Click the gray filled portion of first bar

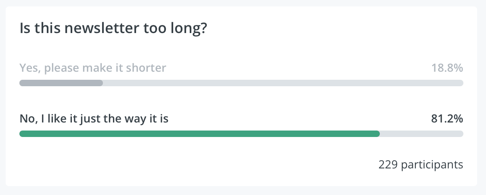coord(61,83)
